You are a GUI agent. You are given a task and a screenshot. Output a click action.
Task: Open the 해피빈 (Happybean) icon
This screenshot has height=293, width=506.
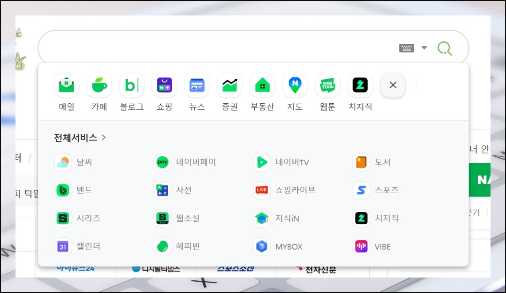pyautogui.click(x=162, y=247)
